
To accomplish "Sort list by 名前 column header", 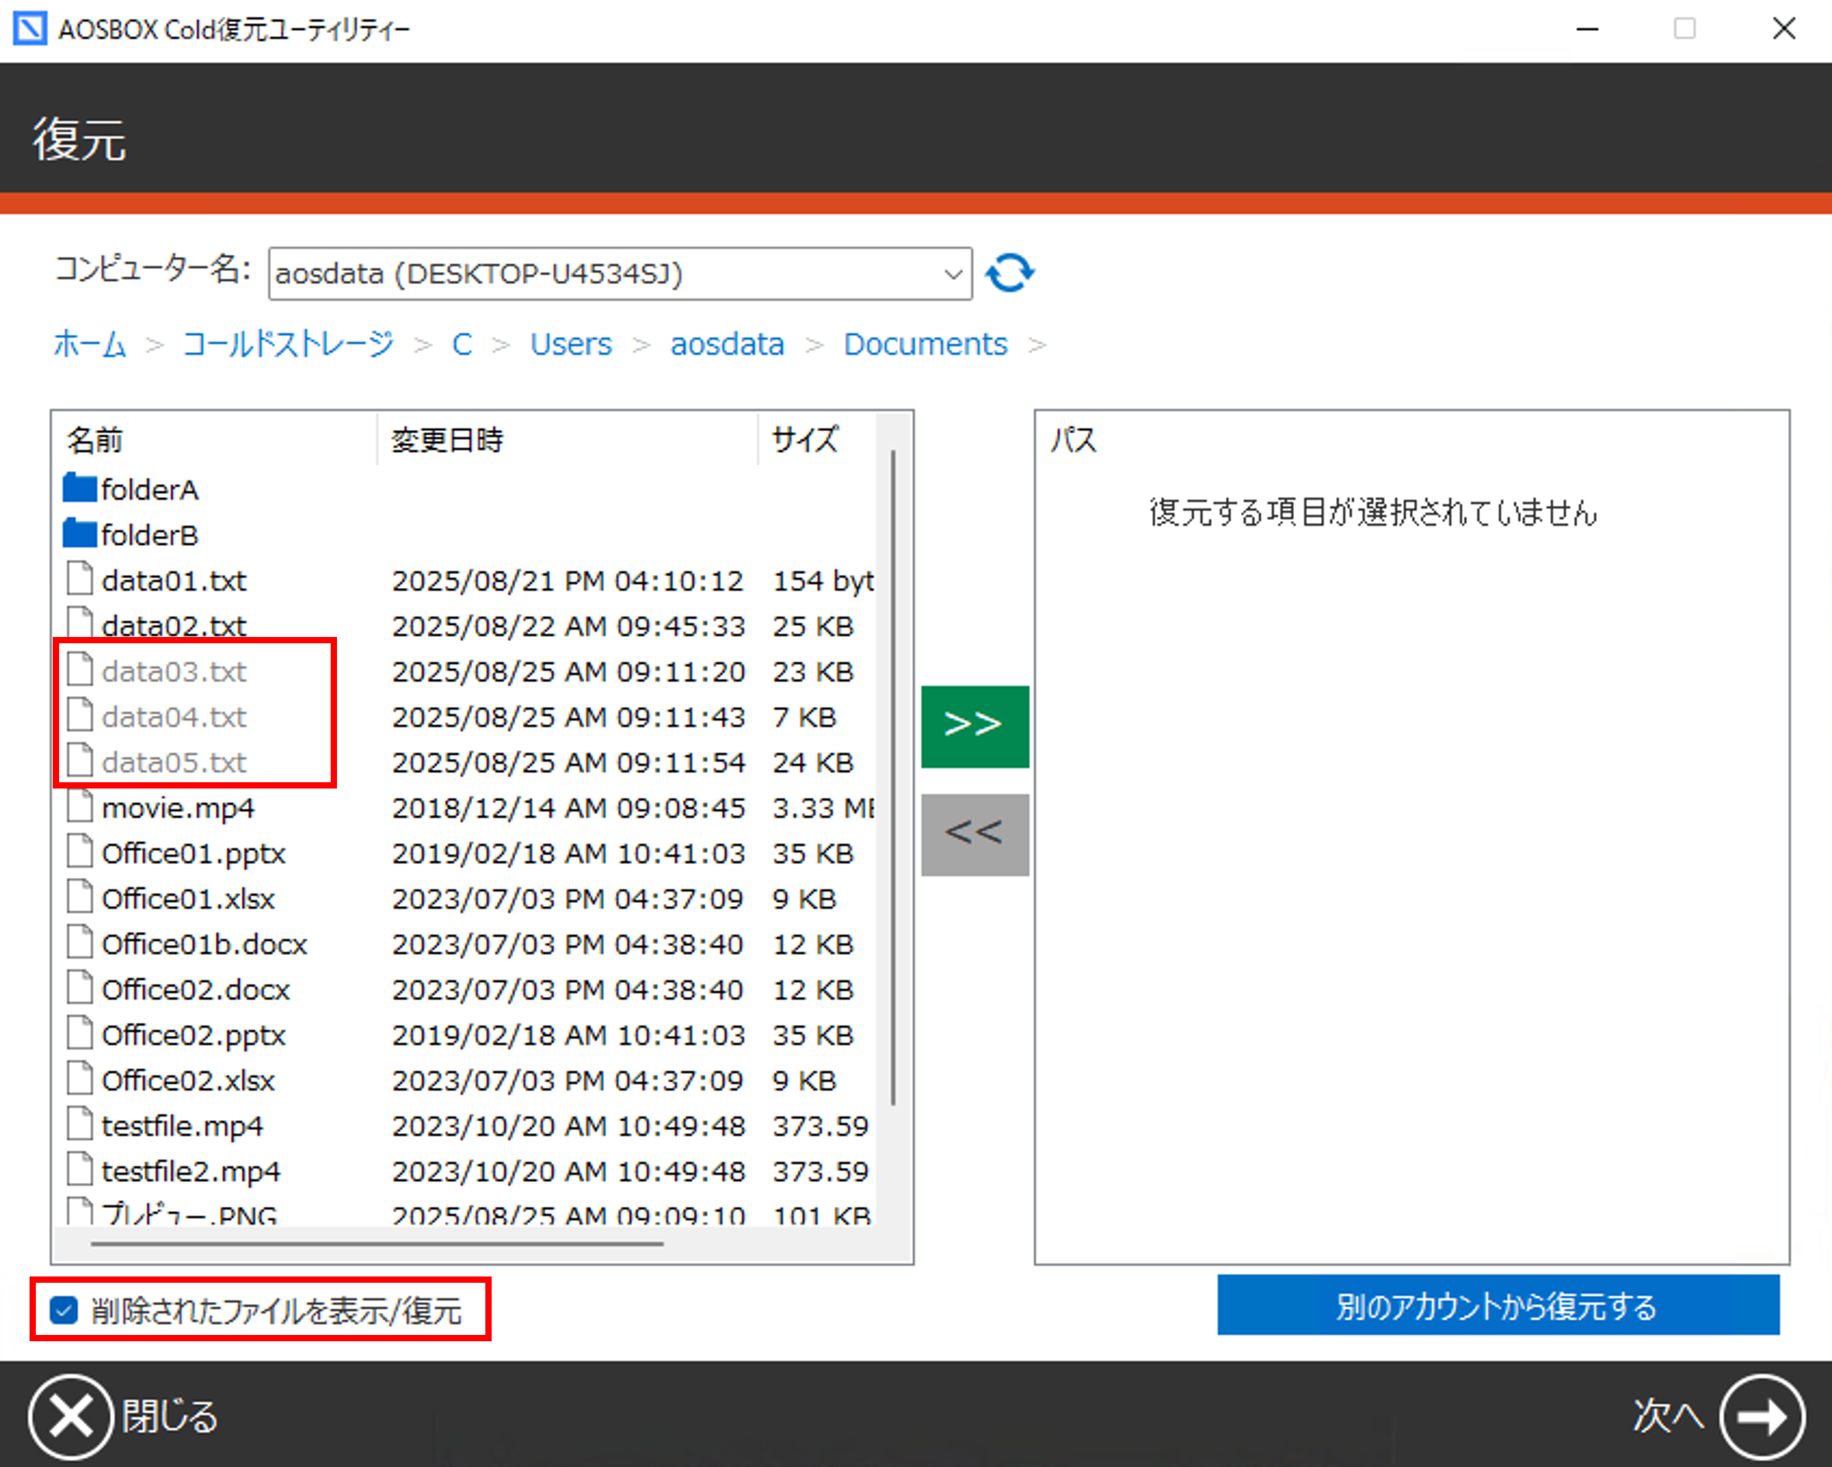I will pyautogui.click(x=95, y=440).
